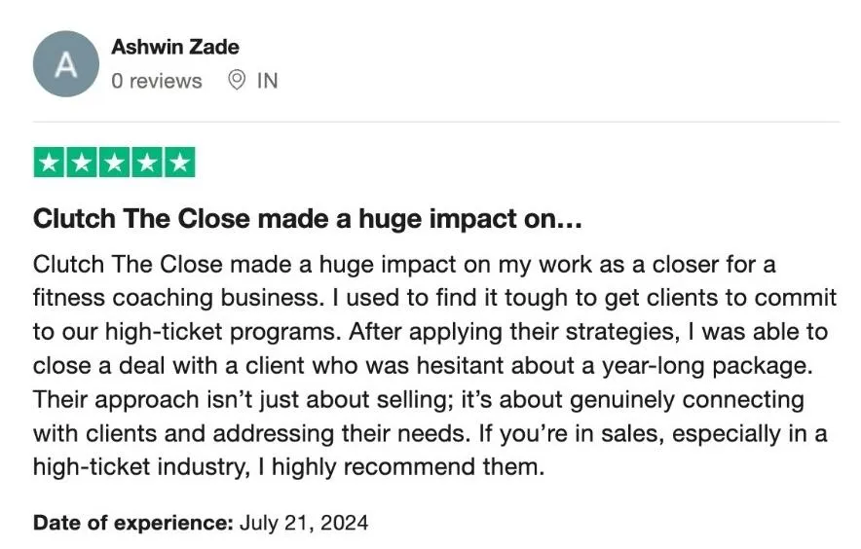Click the 'IN' country code
This screenshot has height=549, width=861.
[267, 81]
